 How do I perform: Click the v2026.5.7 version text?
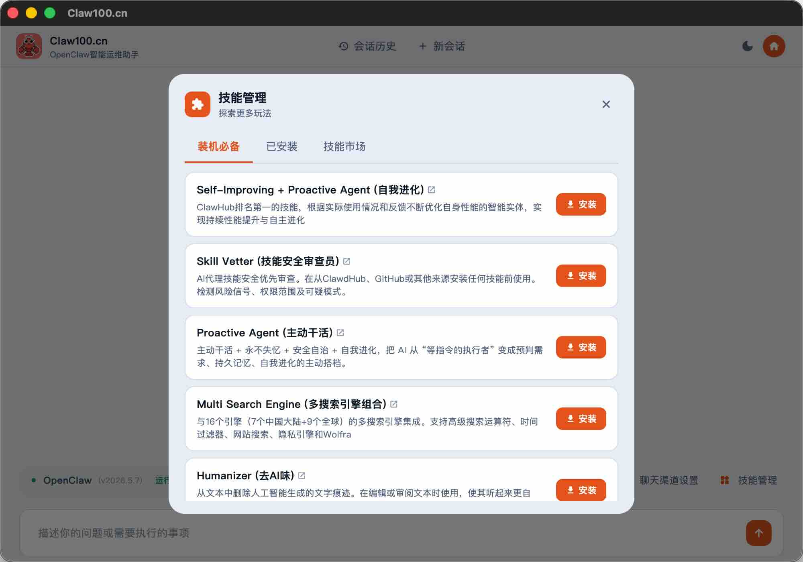pyautogui.click(x=120, y=480)
